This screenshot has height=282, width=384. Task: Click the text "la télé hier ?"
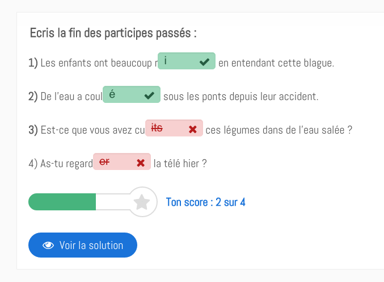pos(180,163)
